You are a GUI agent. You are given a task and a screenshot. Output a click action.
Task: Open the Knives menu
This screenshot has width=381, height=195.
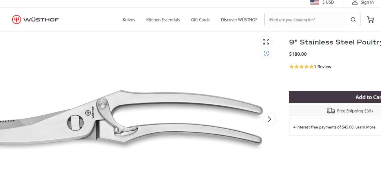[x=129, y=20]
